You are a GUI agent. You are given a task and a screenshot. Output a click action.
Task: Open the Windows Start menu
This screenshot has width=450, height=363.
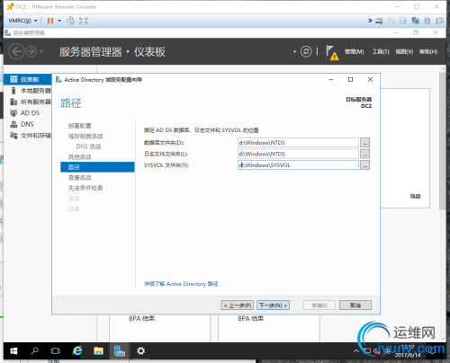tap(13, 350)
